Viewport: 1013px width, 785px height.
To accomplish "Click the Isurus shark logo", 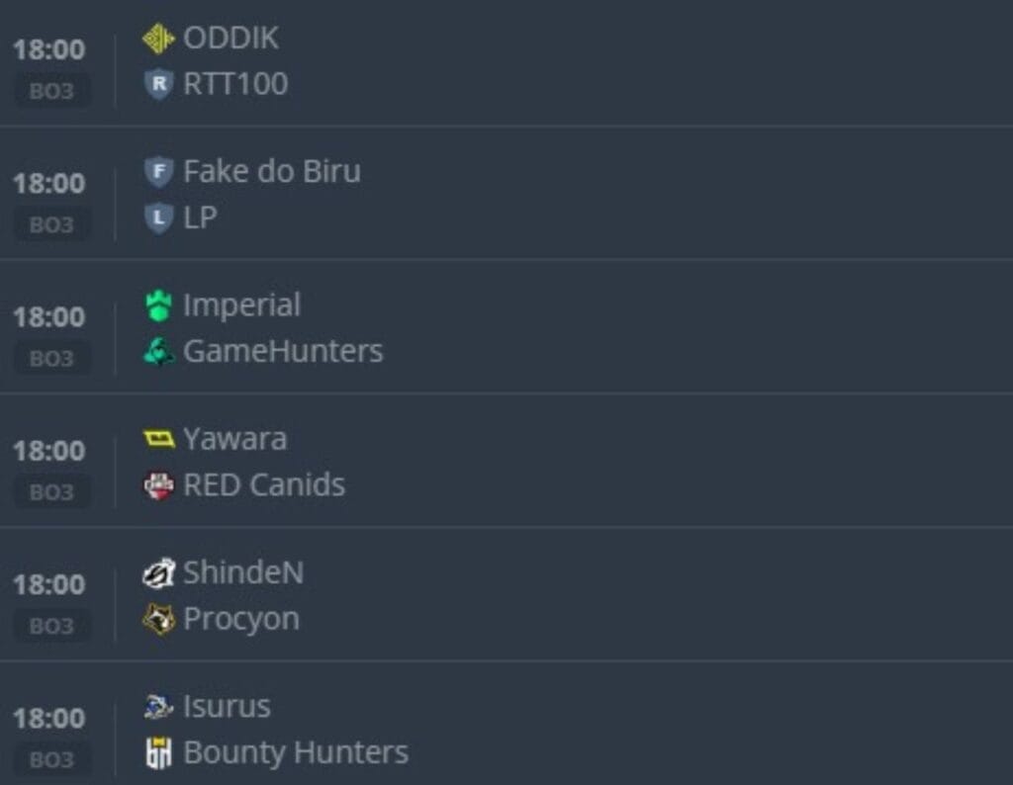I will 158,706.
